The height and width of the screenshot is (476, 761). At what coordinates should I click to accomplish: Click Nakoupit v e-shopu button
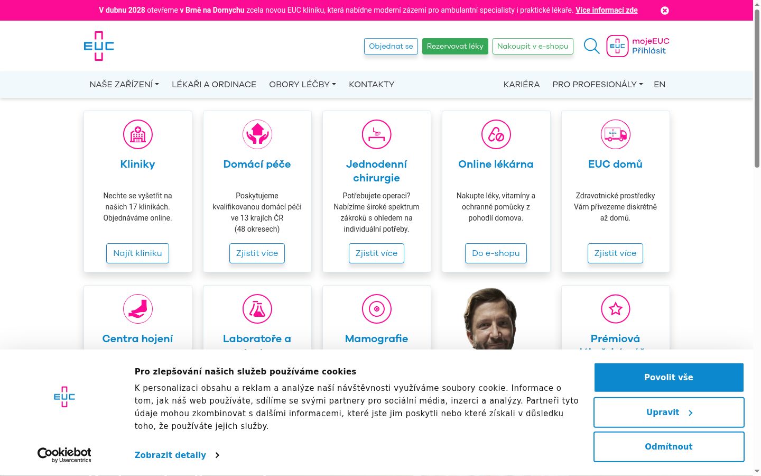[x=533, y=46]
